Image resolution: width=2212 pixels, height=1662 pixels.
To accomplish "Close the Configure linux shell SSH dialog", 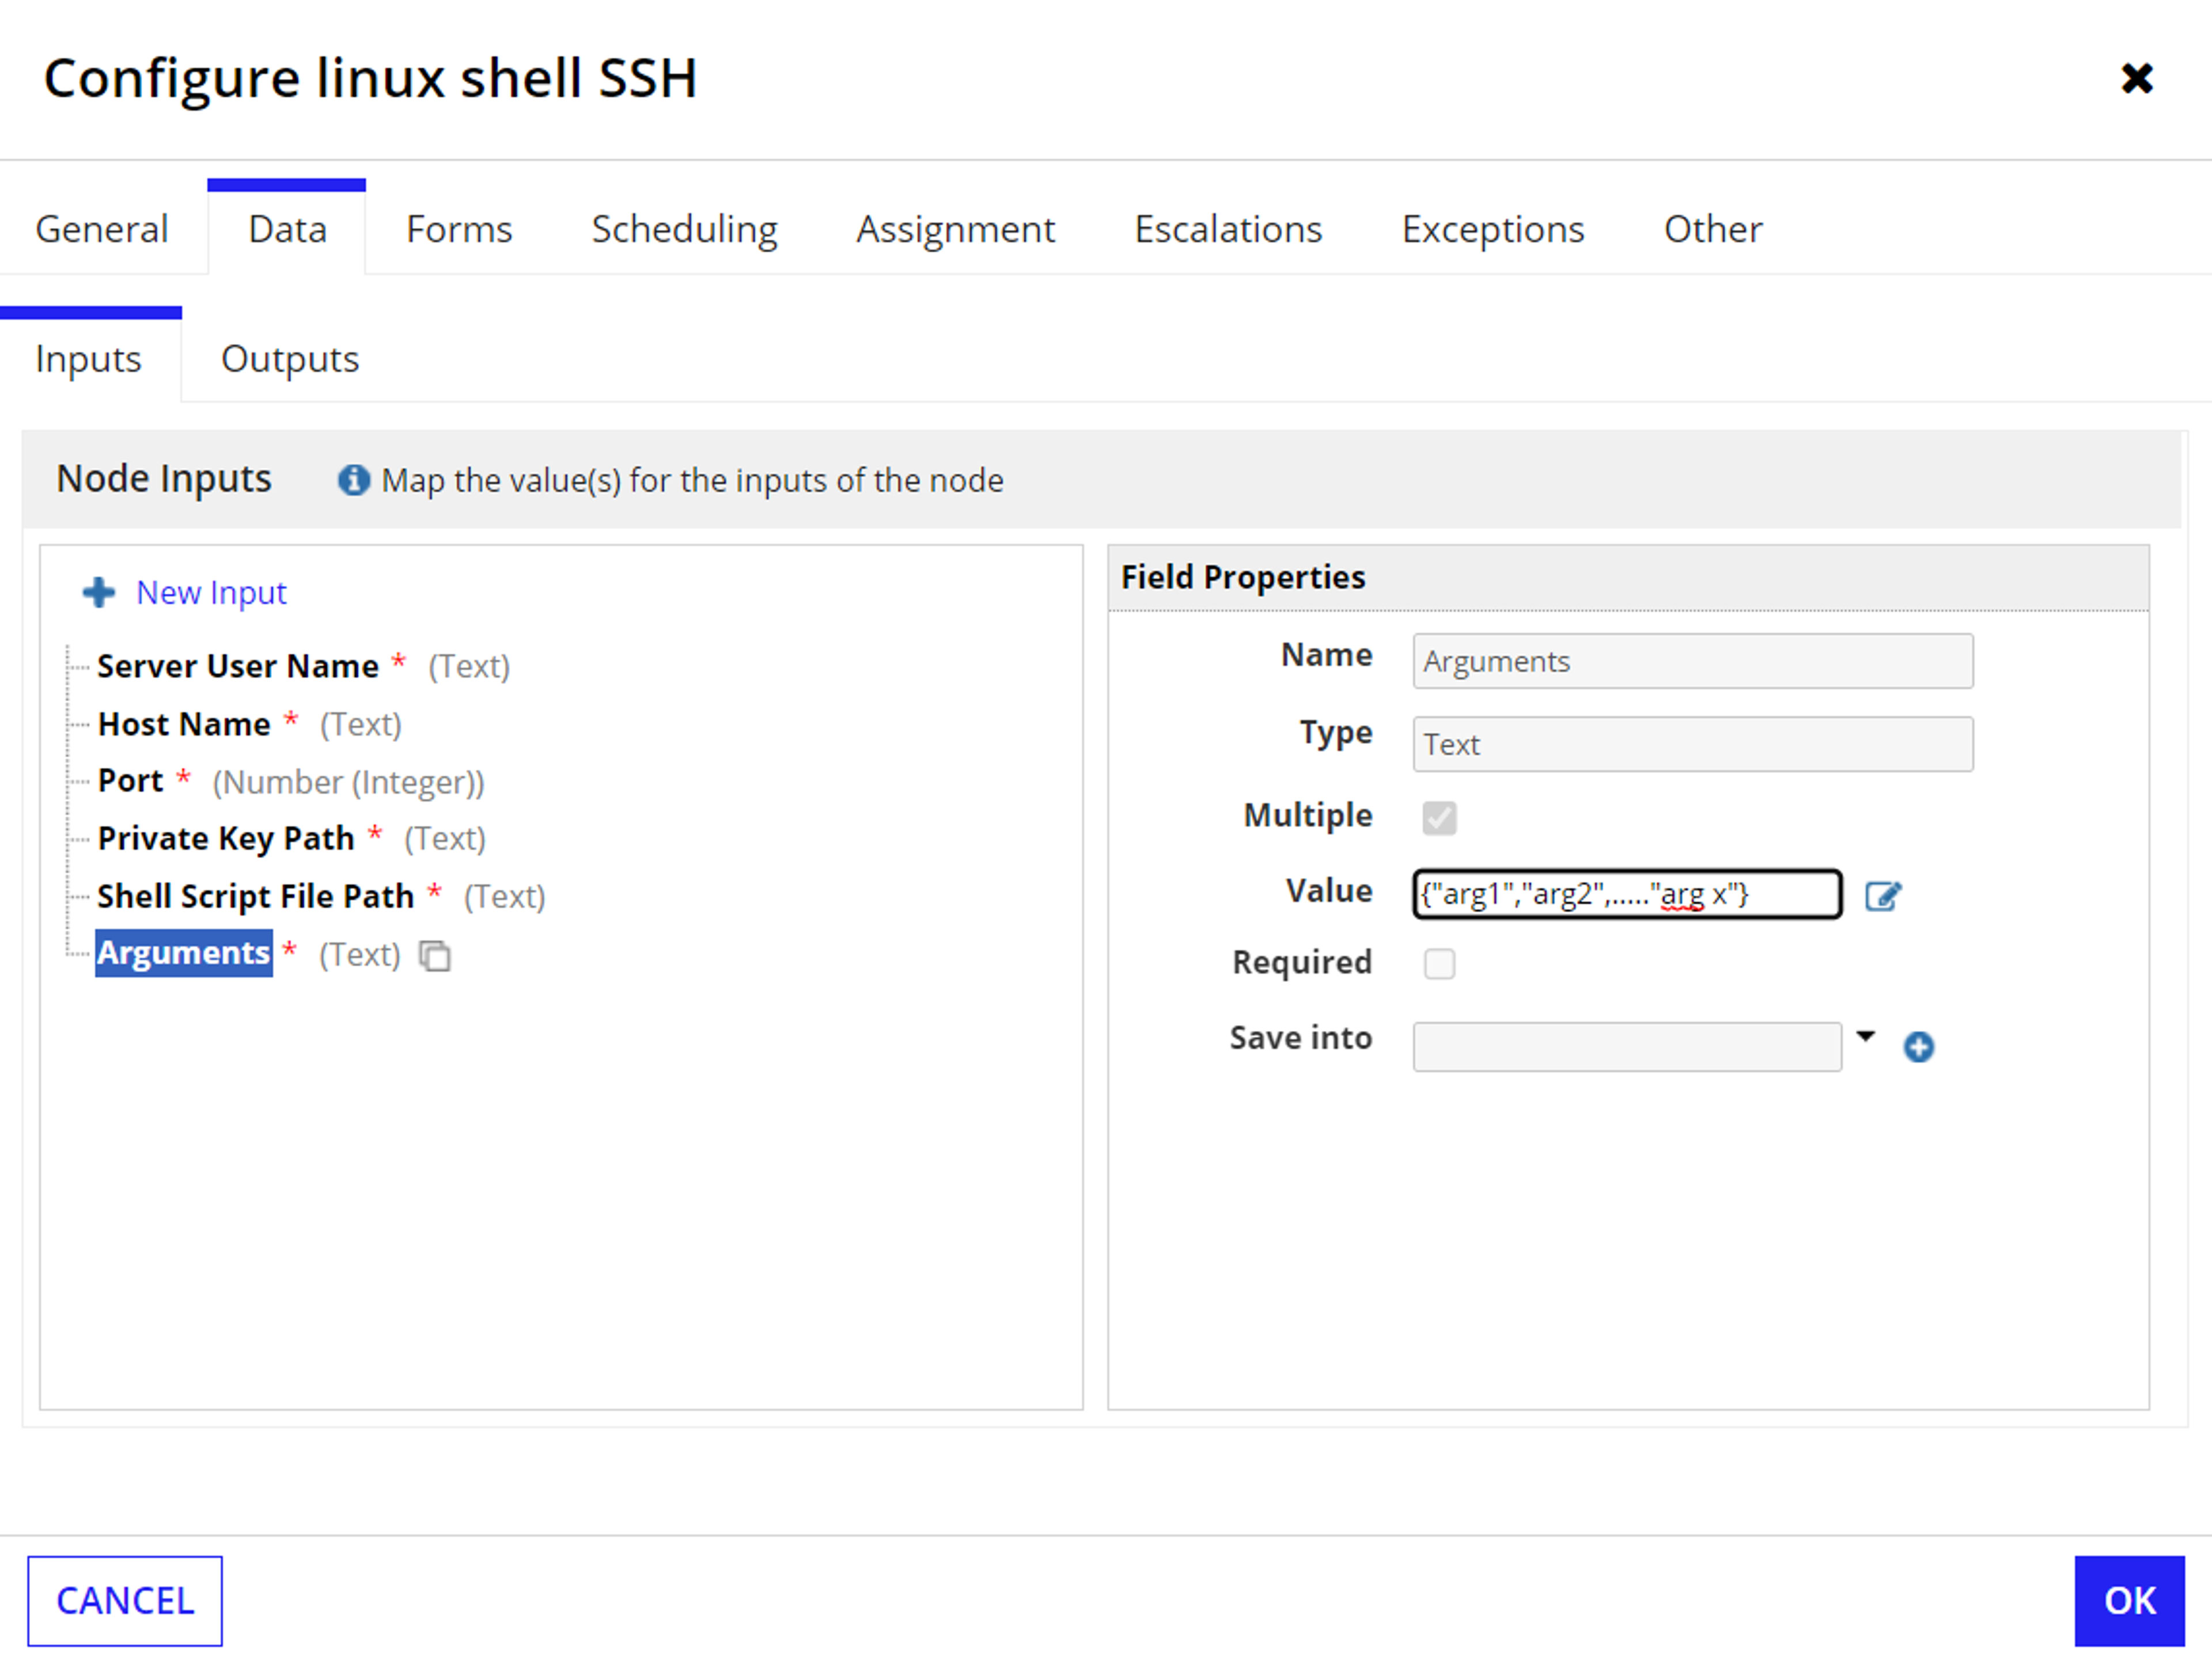I will [x=2136, y=78].
